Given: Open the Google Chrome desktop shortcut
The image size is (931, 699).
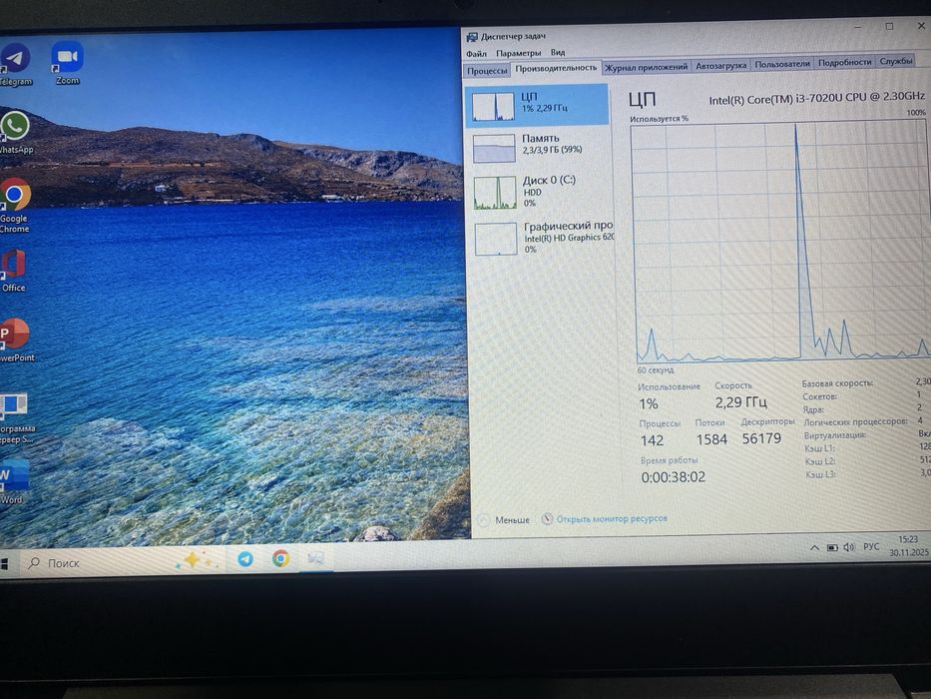Looking at the screenshot, I should pos(15,205).
